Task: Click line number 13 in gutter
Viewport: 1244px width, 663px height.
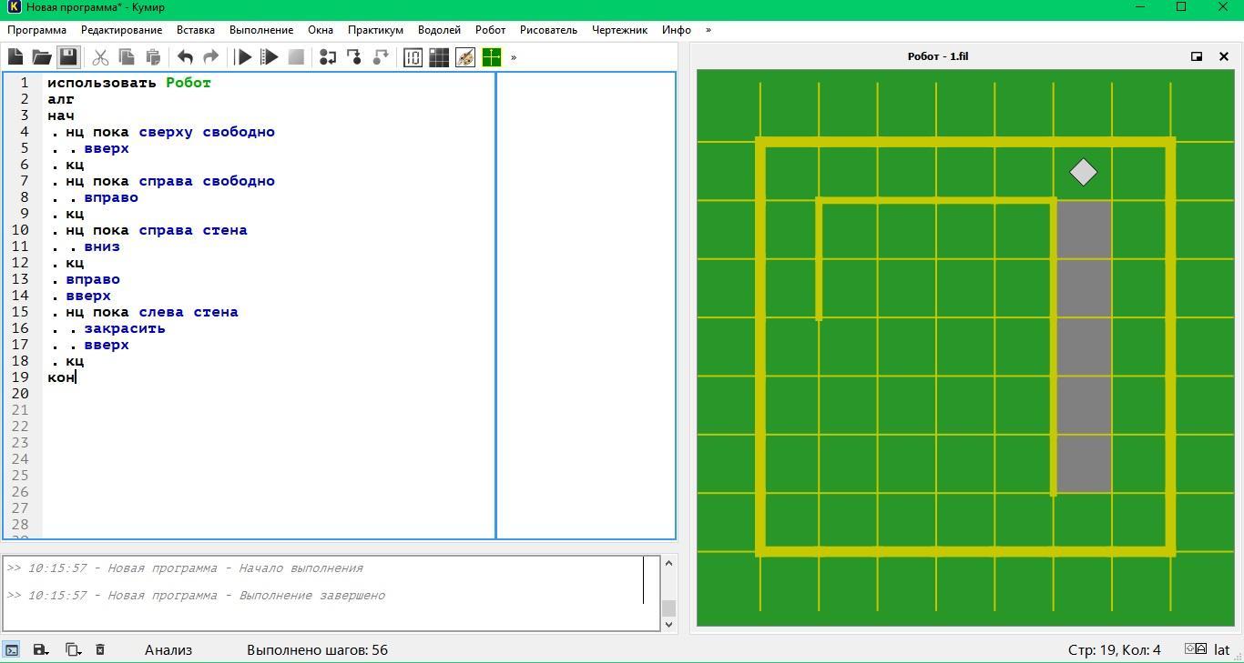Action: coord(20,279)
